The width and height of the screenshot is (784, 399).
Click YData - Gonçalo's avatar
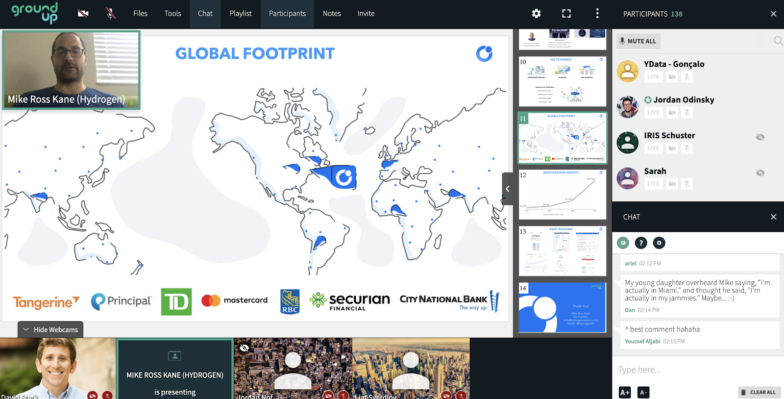tap(628, 72)
